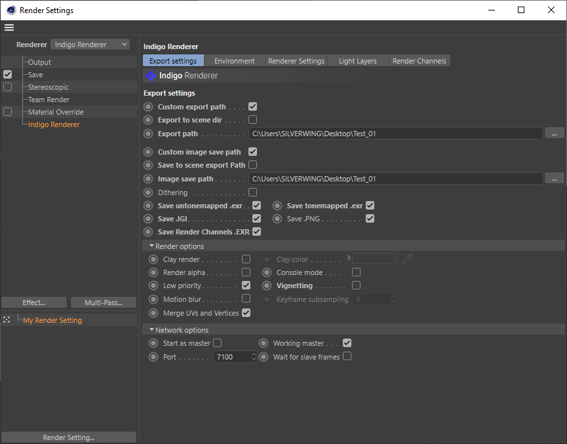Open the hamburger menu icon

pos(9,28)
